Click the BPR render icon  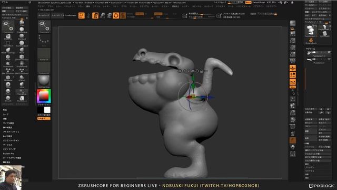tap(293, 24)
